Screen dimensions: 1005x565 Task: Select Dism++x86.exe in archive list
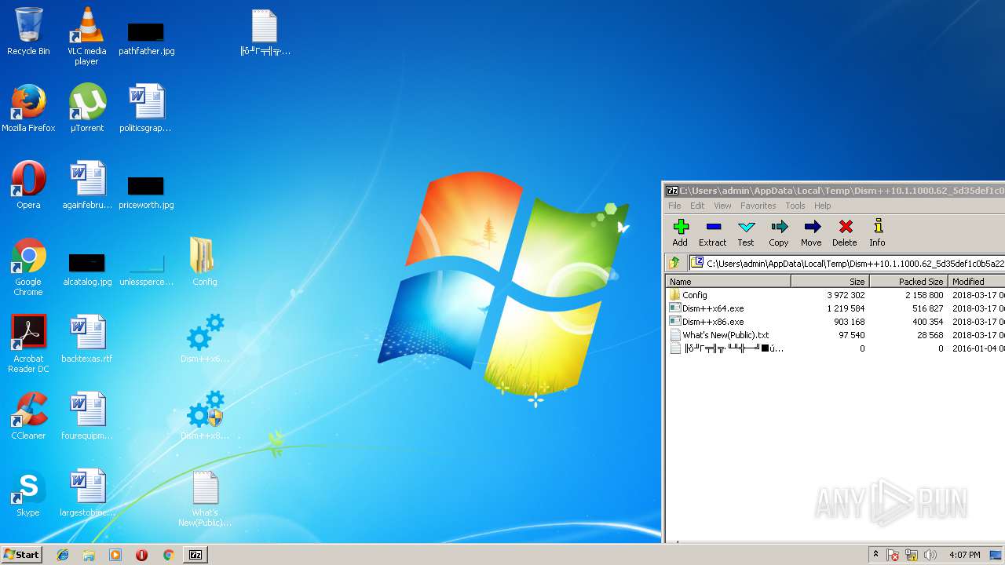[x=835, y=322]
